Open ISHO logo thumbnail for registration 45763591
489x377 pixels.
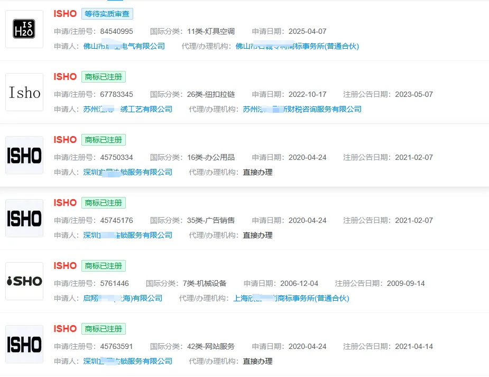click(x=24, y=344)
